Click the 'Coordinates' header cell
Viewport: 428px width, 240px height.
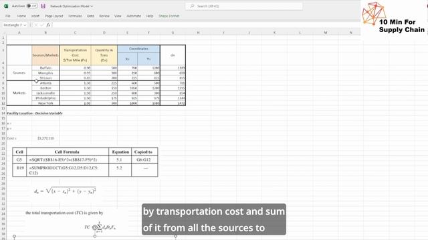138,49
